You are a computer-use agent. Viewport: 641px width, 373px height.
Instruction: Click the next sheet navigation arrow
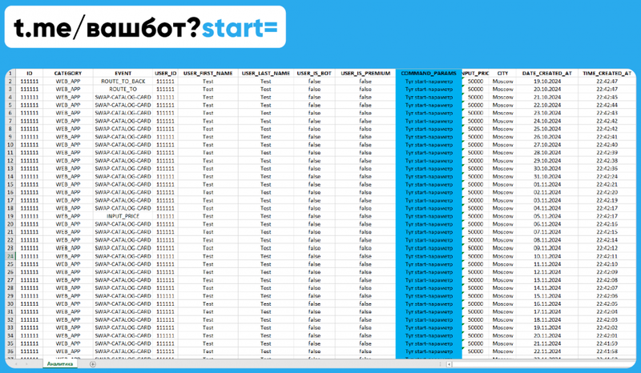[x=27, y=364]
